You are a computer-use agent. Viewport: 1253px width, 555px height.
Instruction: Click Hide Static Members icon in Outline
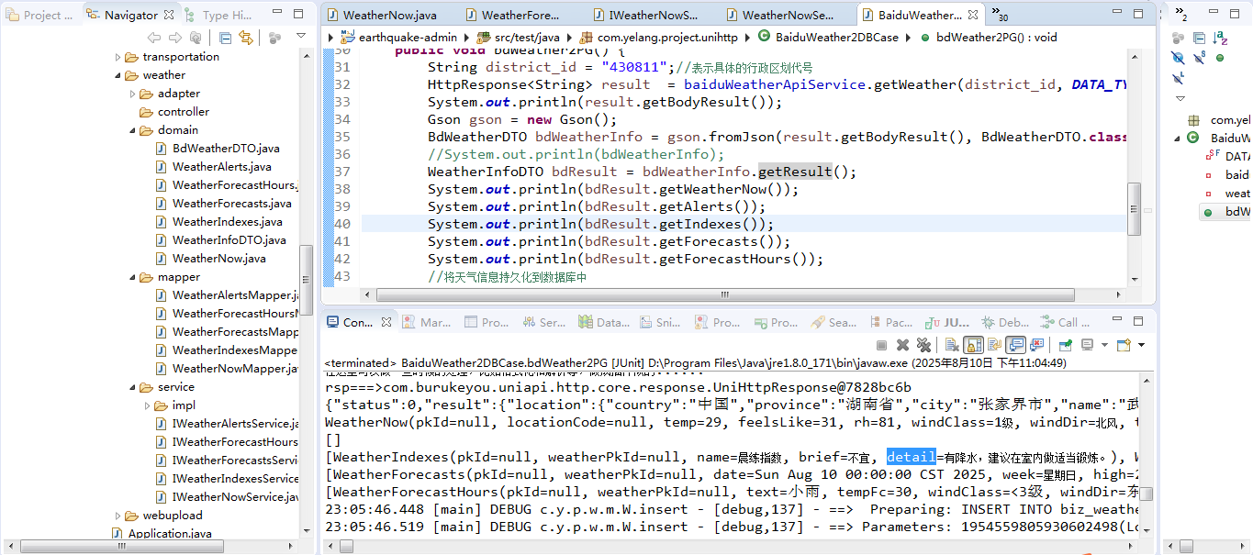click(1199, 57)
